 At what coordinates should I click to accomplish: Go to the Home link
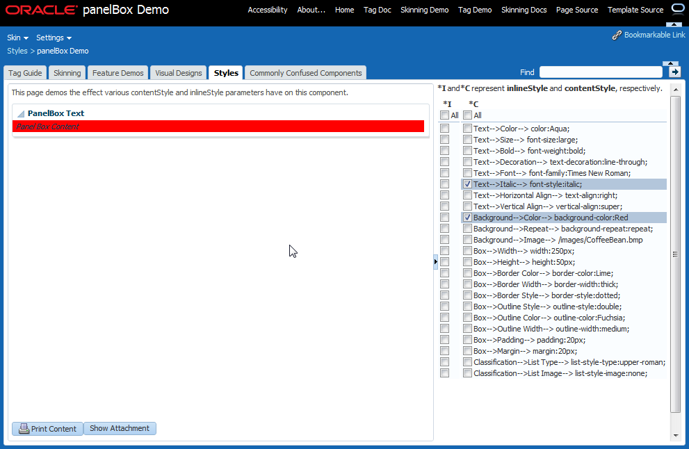345,10
